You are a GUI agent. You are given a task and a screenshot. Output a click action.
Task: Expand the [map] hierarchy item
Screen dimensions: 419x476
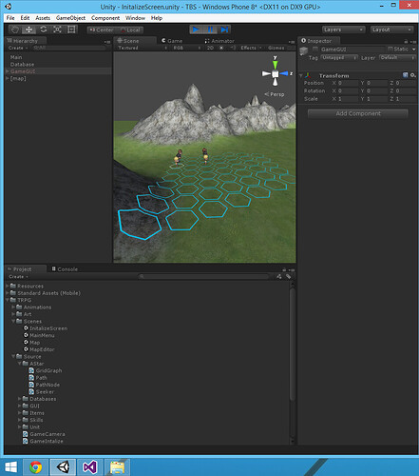[x=8, y=78]
